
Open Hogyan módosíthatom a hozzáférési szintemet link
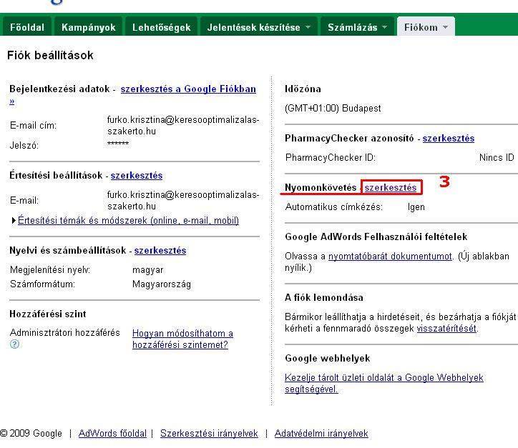pyautogui.click(x=182, y=339)
